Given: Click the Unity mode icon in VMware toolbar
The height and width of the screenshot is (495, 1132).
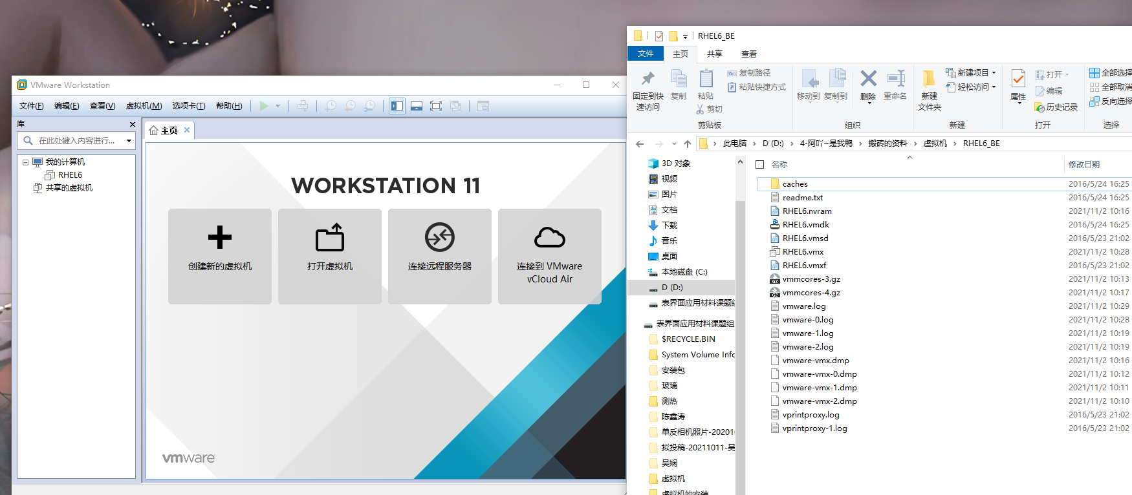Looking at the screenshot, I should 455,106.
